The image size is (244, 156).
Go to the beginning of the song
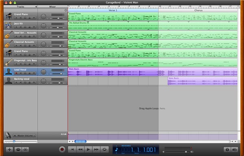pyautogui.click(x=72, y=149)
